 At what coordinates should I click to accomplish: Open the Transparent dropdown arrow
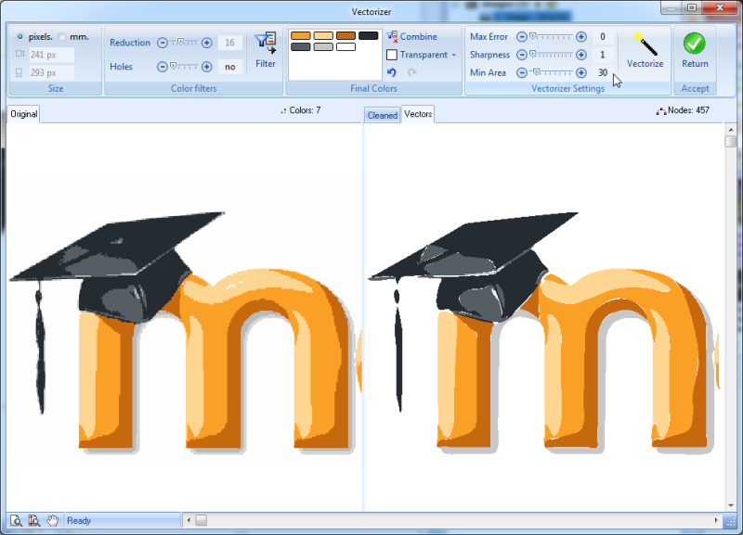coord(454,54)
